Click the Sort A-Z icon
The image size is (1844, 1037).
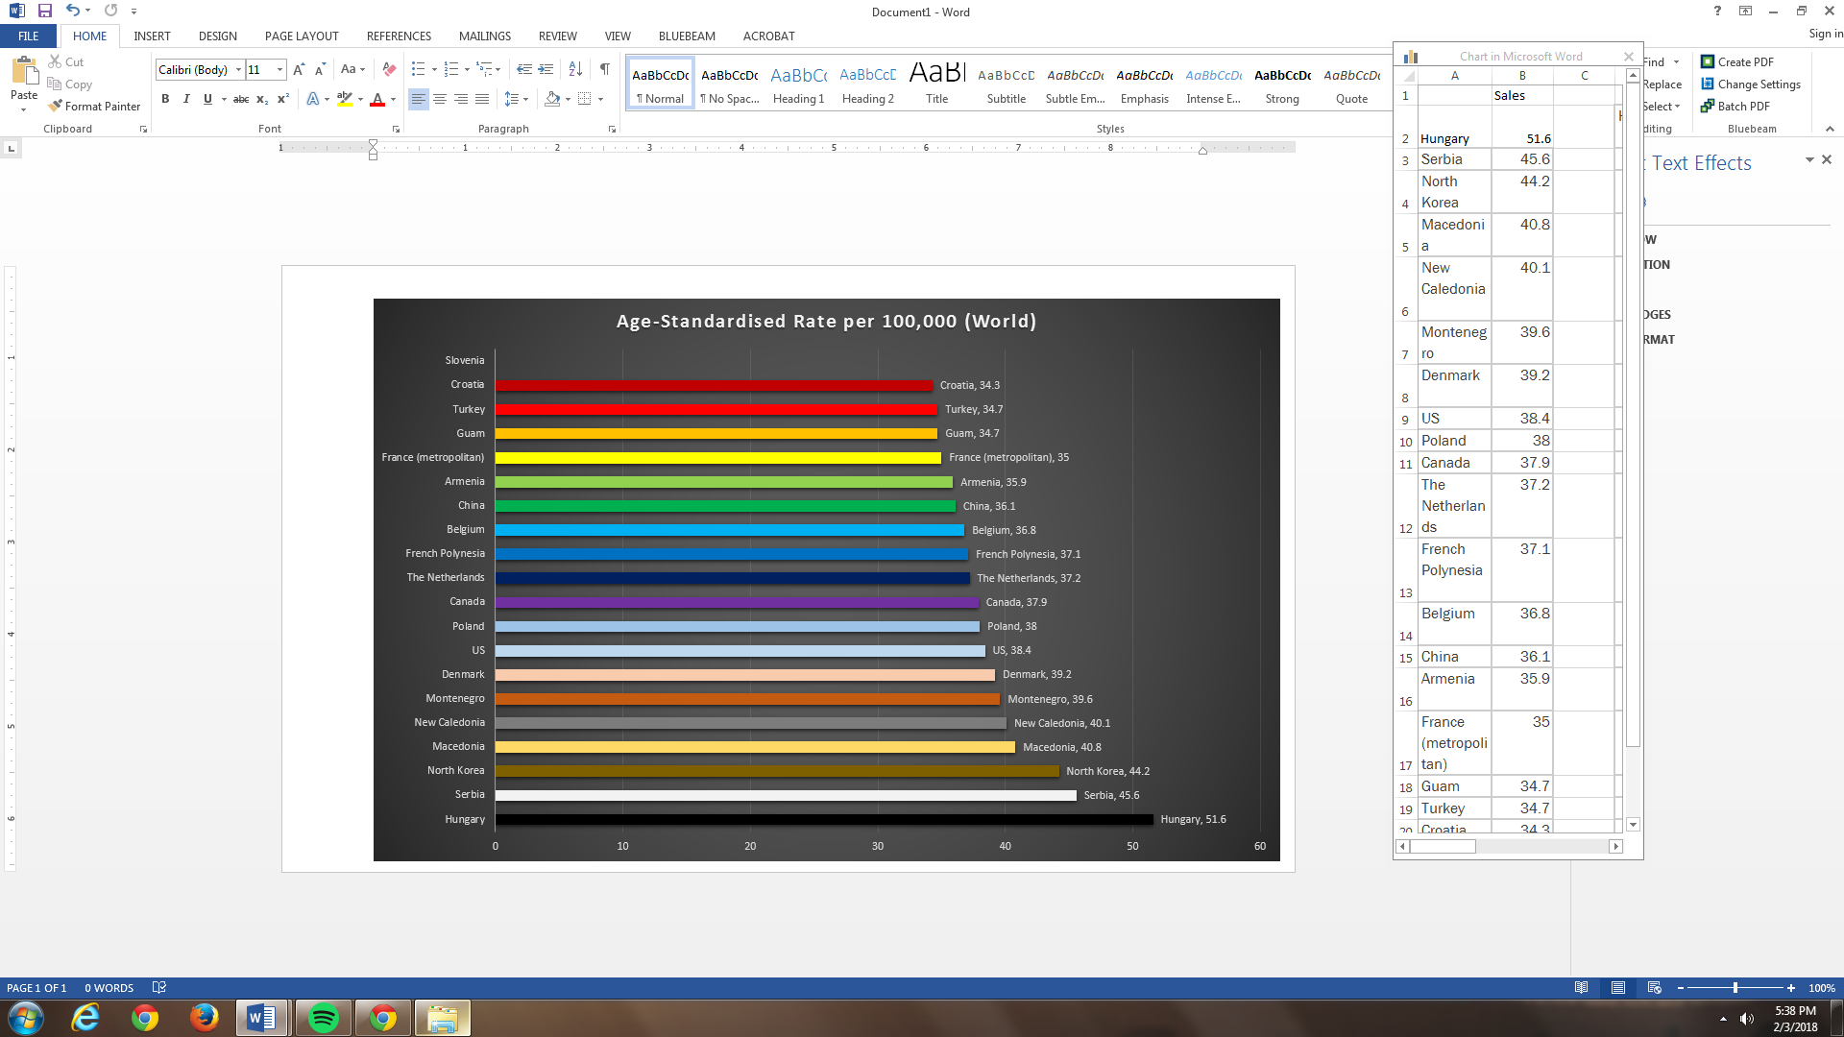(x=575, y=69)
